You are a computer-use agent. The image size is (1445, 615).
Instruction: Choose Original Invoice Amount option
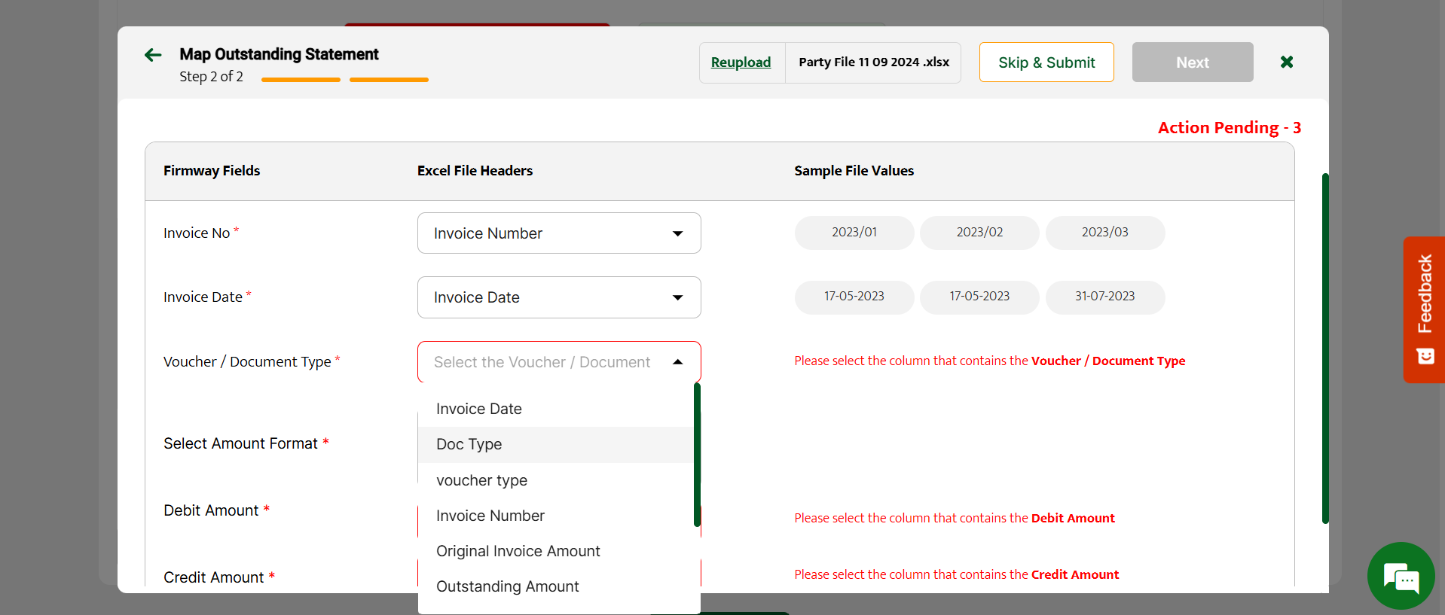tap(518, 551)
